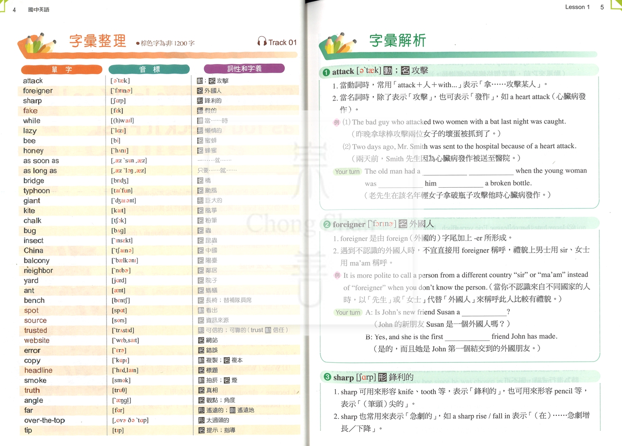Viewport: 622px width, 446px height.
Task: Click the blank before "friend John has made"
Action: pyautogui.click(x=467, y=338)
